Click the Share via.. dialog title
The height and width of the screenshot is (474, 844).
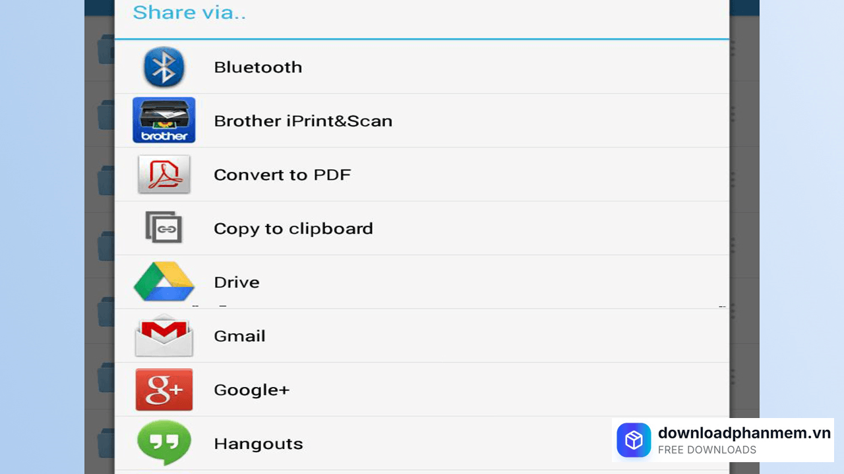189,13
